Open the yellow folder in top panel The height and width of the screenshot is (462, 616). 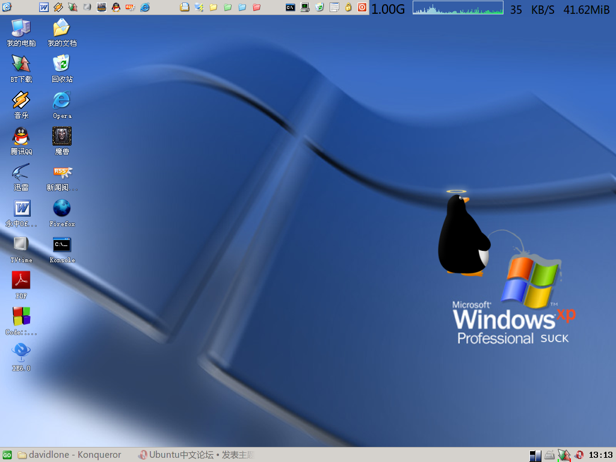pyautogui.click(x=214, y=7)
